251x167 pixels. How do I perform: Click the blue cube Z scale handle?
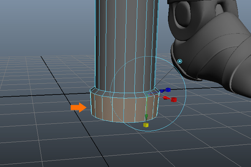tap(168, 90)
